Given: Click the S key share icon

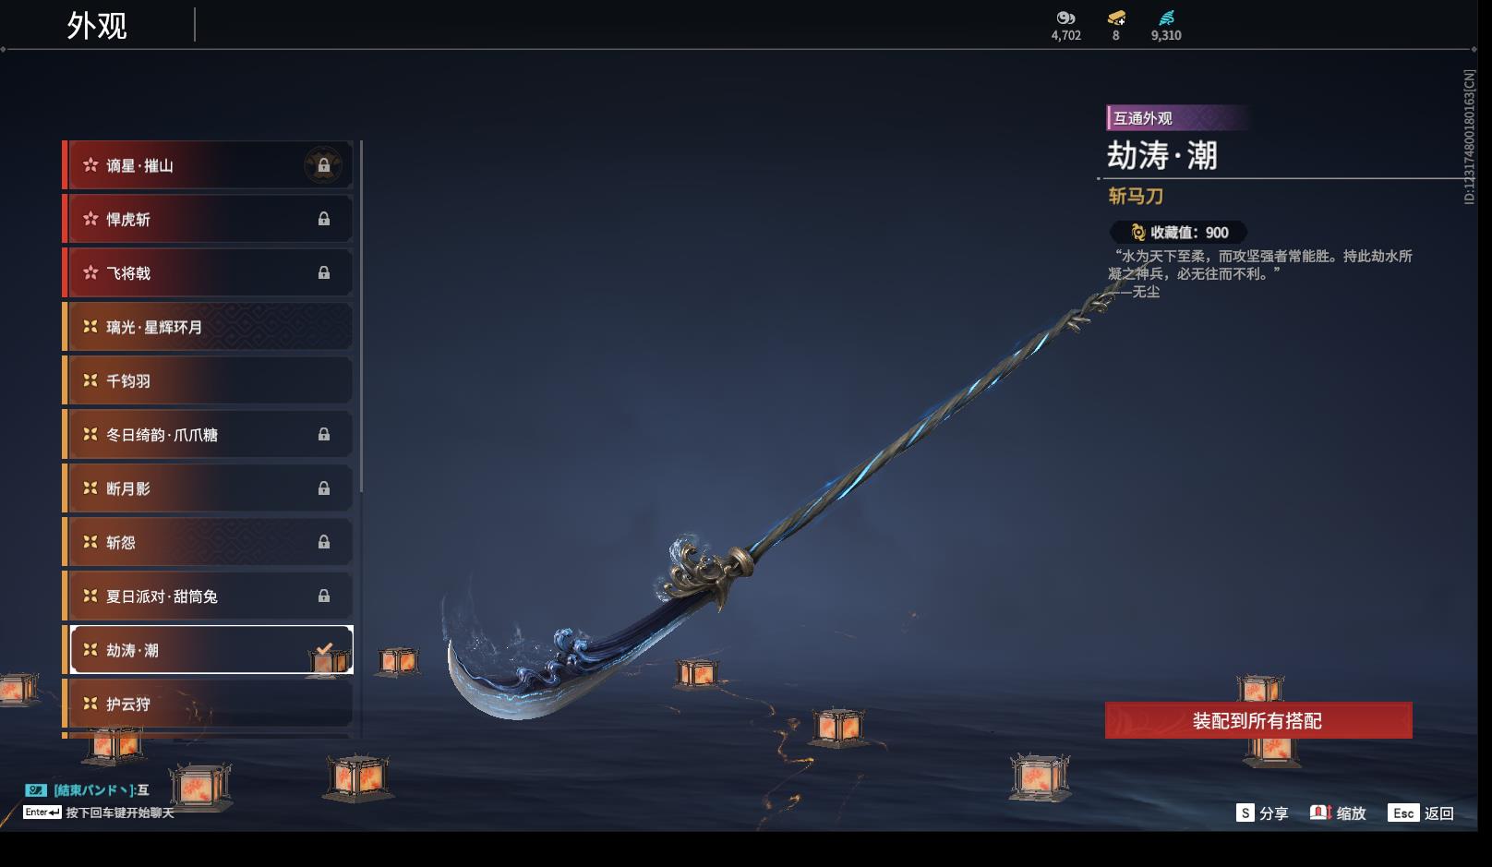Looking at the screenshot, I should coord(1245,813).
